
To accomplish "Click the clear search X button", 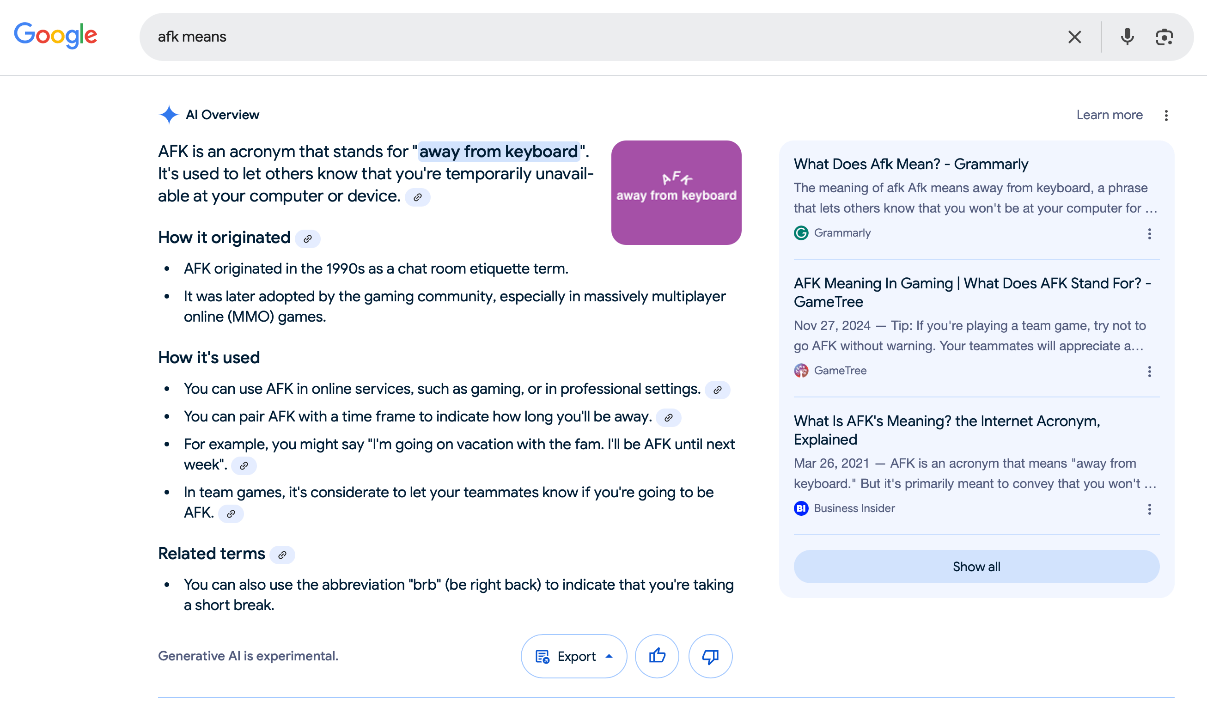I will click(x=1074, y=36).
